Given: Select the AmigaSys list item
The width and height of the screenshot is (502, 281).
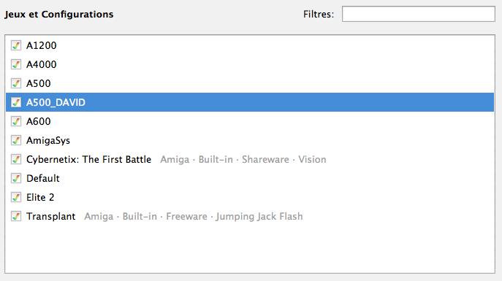Looking at the screenshot, I should 250,140.
